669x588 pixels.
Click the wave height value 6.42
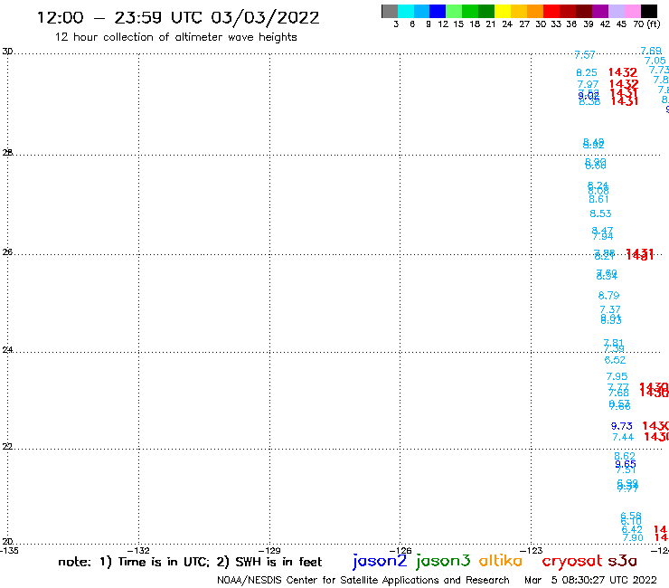tap(632, 529)
